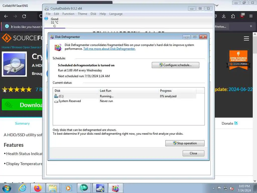Click the info icon in Firefox notification bar
The image size is (257, 193).
click(x=7, y=26)
